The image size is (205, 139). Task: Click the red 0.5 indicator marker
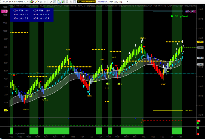199,121
